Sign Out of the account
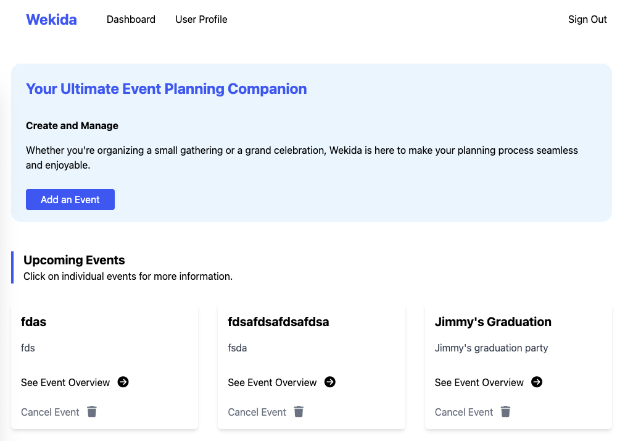 [587, 19]
